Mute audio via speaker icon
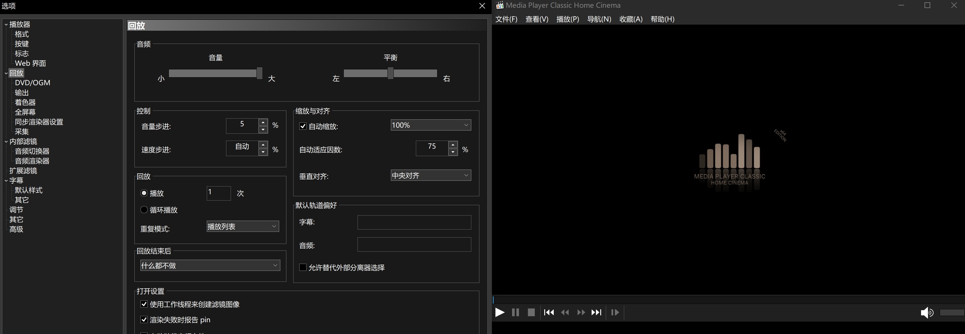This screenshot has height=334, width=965. (927, 312)
